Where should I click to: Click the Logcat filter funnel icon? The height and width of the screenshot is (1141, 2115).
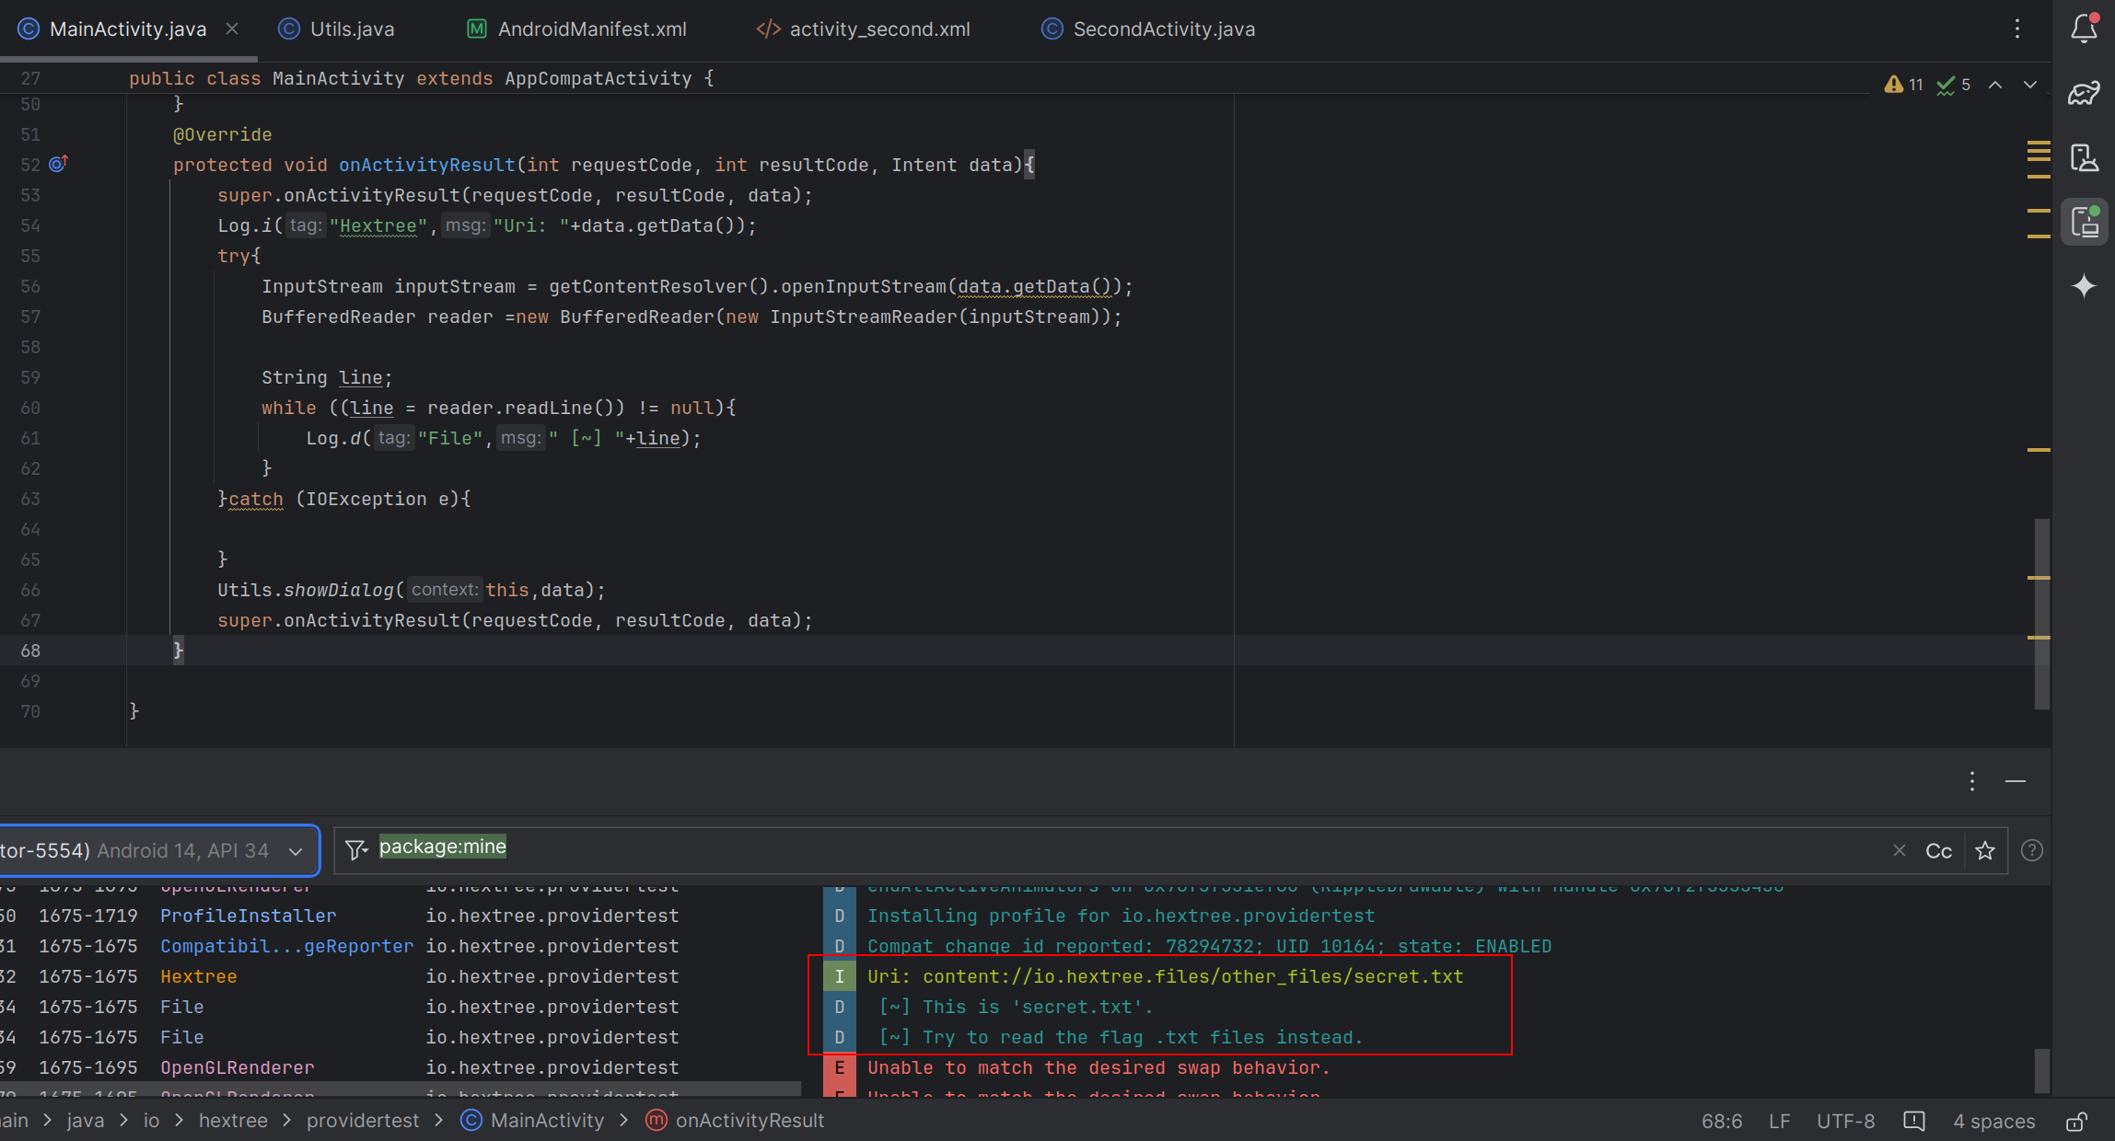click(356, 849)
